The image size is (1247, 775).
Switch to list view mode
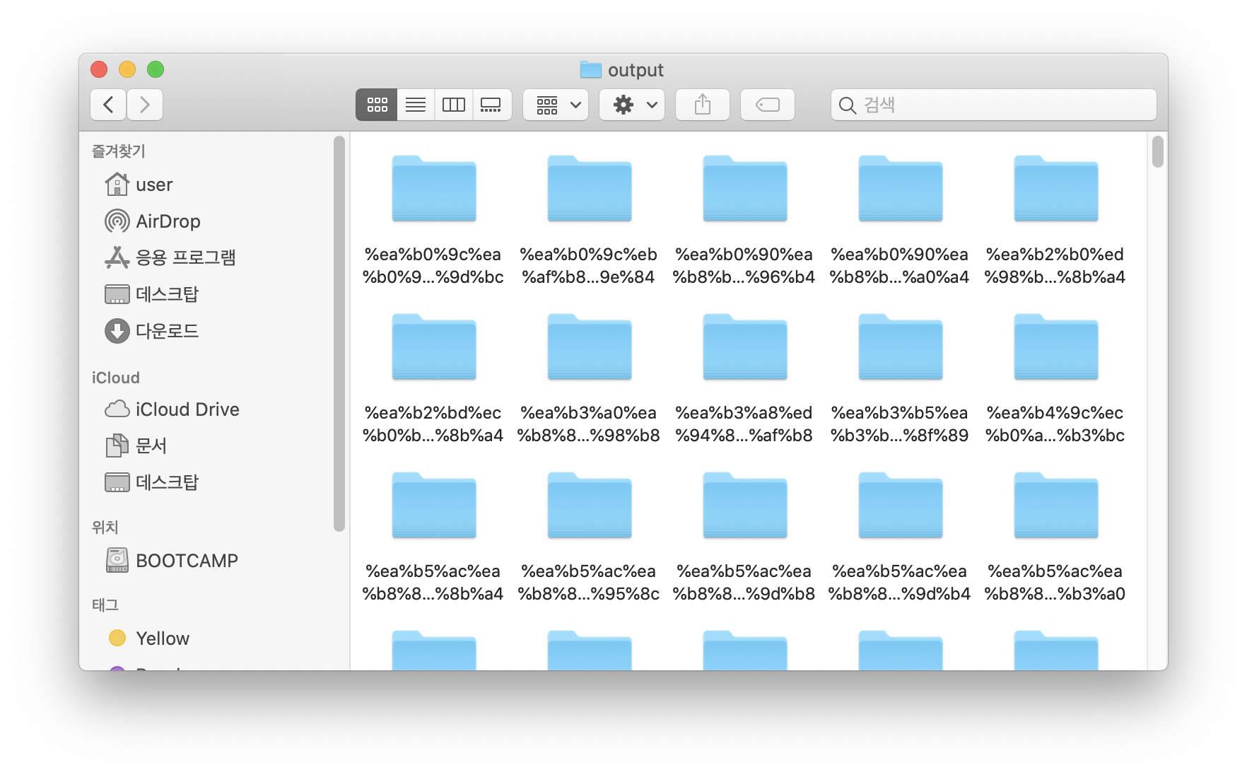(416, 105)
